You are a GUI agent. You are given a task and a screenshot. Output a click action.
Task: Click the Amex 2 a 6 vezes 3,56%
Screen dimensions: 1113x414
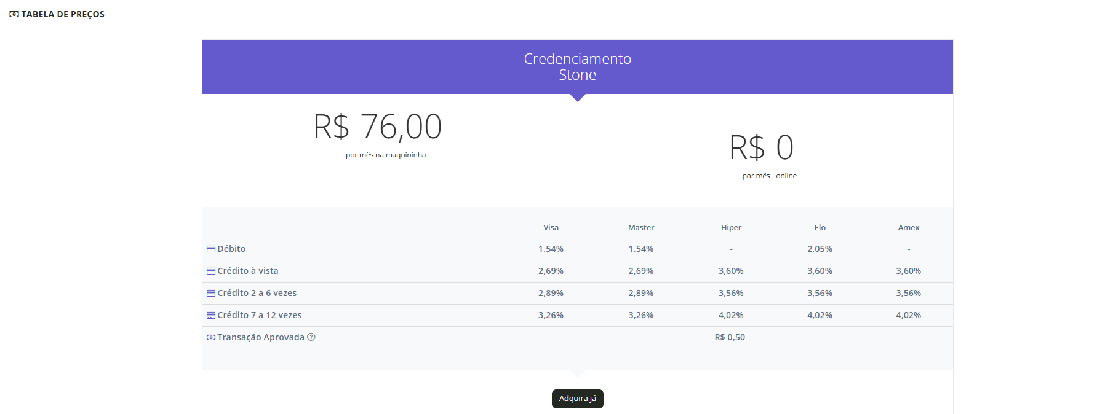[x=909, y=293]
